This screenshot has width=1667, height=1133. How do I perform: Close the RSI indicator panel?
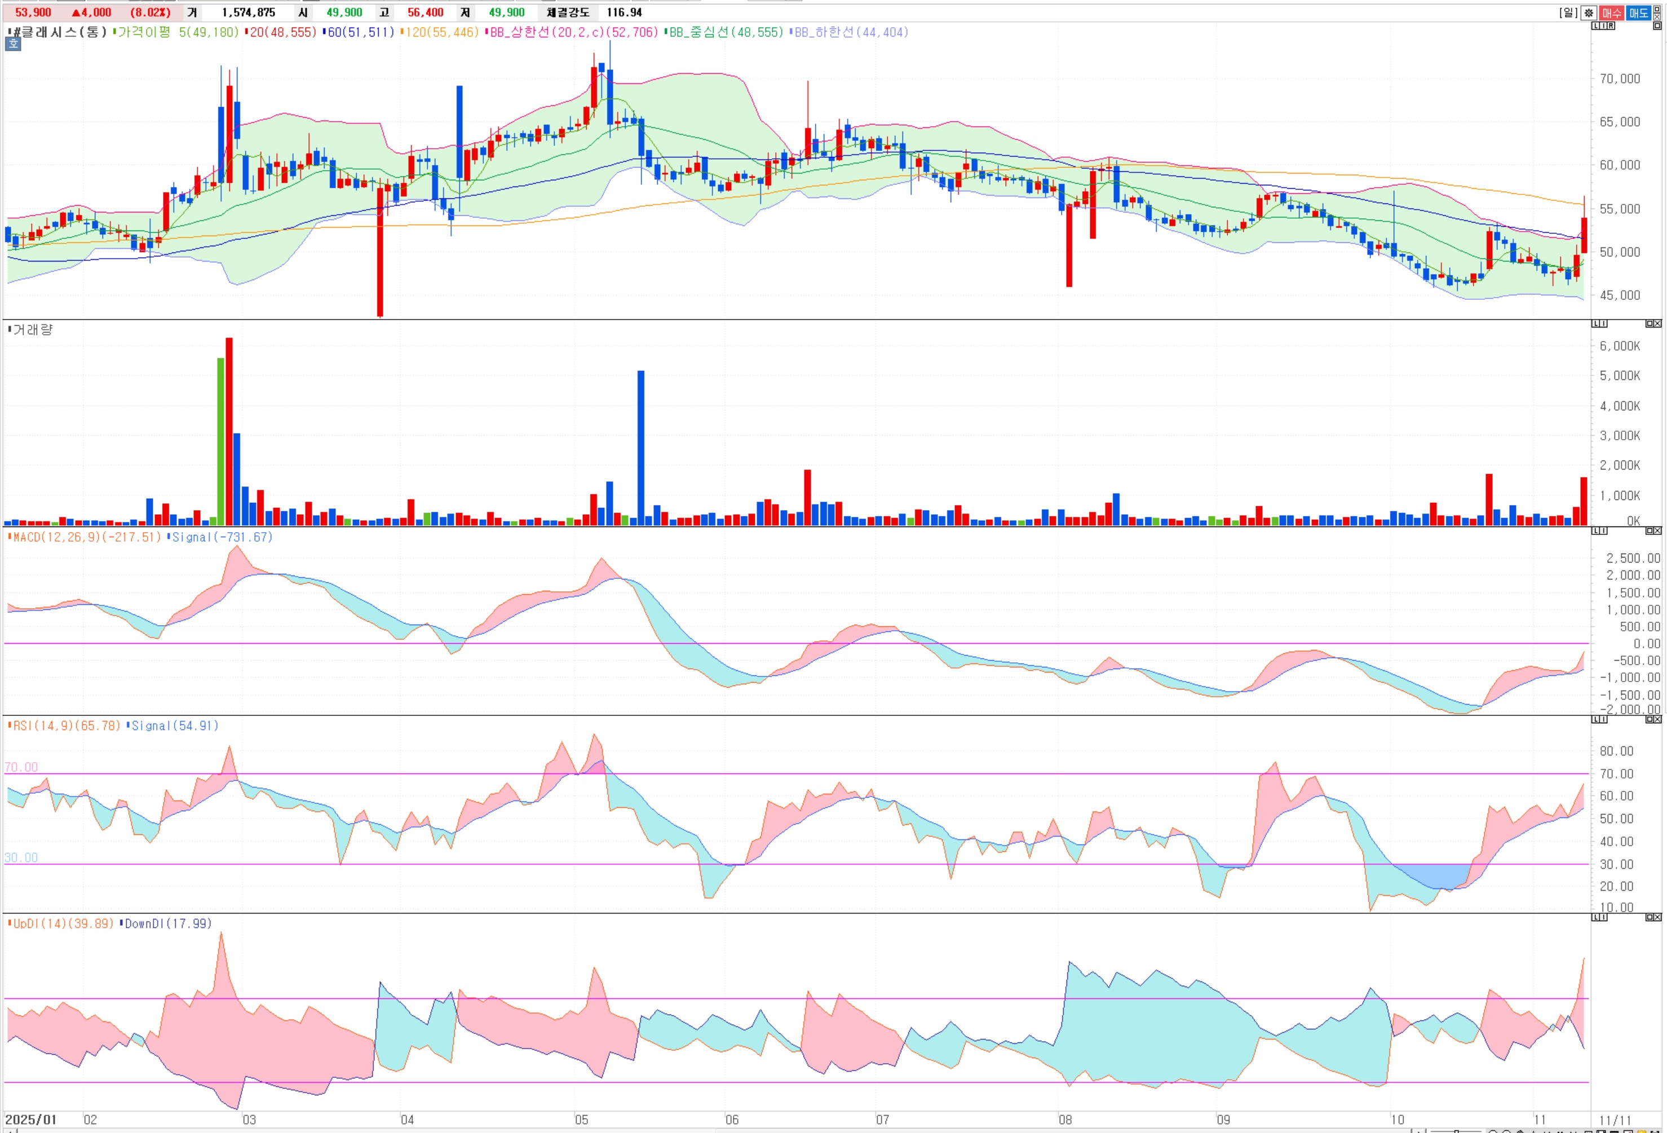(1657, 719)
